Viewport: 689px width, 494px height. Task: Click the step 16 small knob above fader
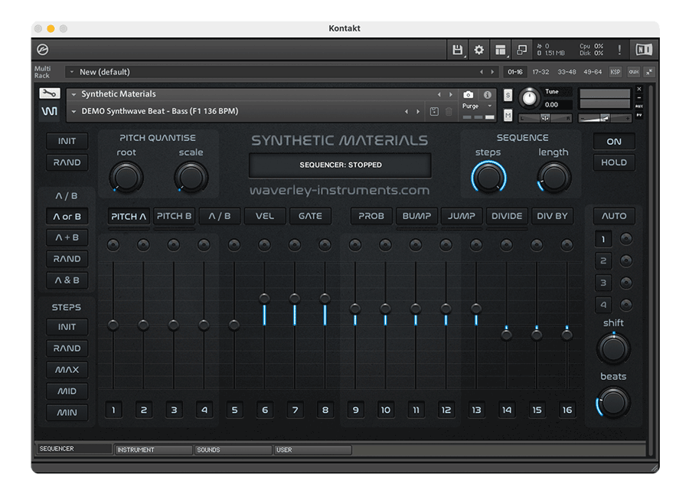pos(567,245)
